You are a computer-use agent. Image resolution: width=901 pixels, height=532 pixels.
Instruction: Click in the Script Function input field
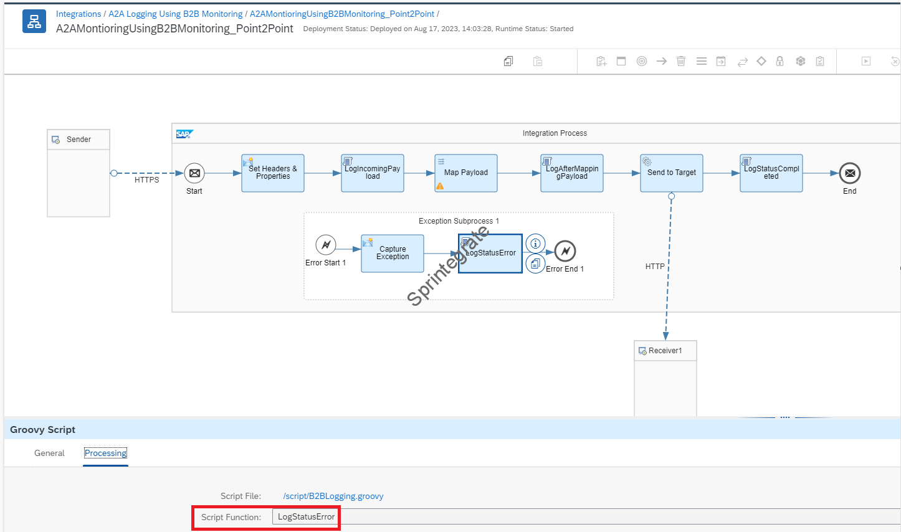pos(306,517)
